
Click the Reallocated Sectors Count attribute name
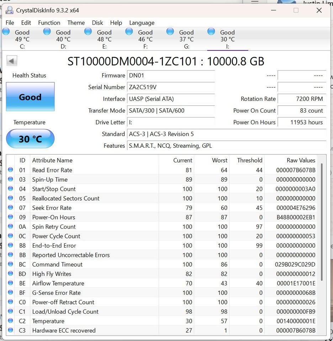[x=66, y=198]
